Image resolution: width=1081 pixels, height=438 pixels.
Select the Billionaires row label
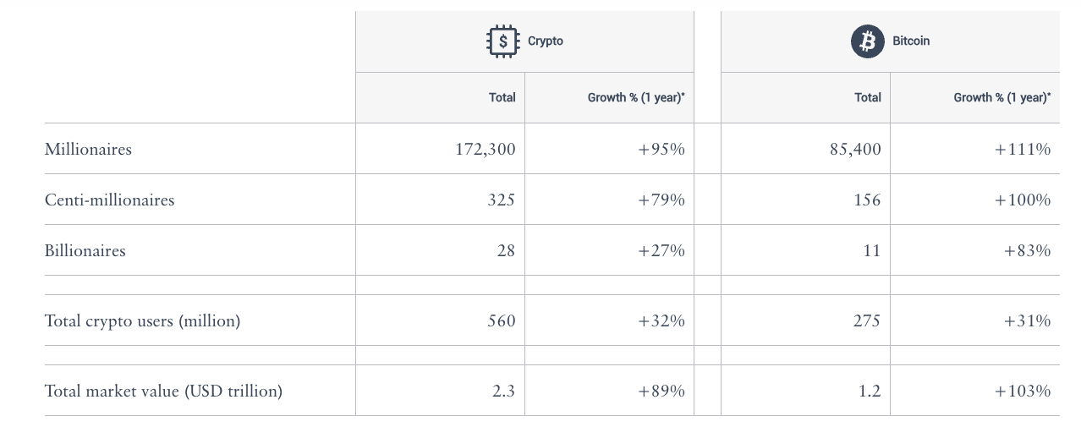(85, 251)
